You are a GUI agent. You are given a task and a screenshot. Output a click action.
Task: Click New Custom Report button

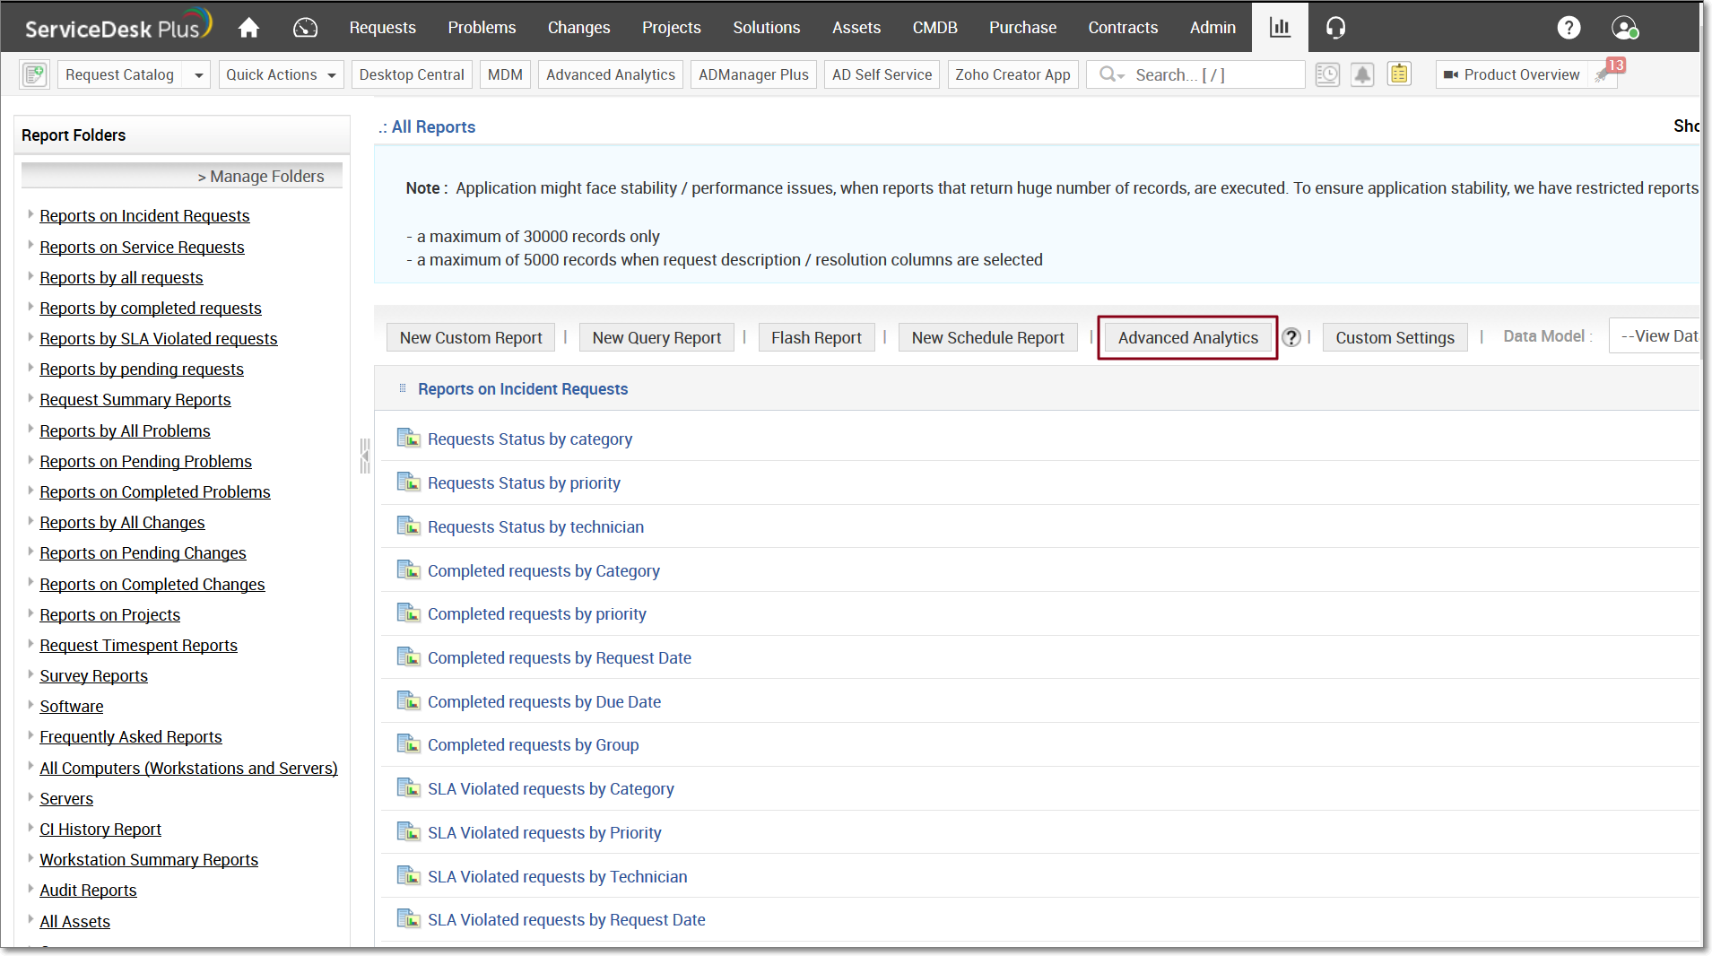point(471,337)
